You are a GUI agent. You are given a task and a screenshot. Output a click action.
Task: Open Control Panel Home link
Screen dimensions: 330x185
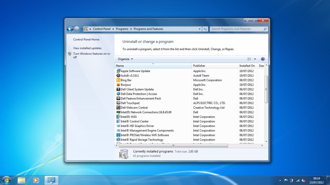[x=86, y=40]
